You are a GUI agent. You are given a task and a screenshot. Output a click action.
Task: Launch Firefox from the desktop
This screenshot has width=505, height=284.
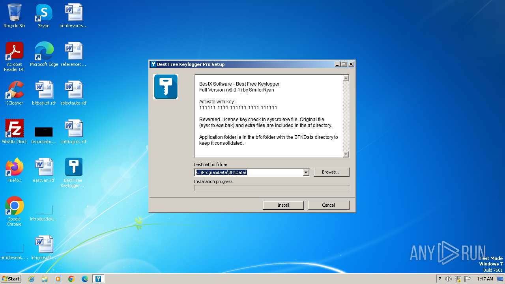click(14, 170)
